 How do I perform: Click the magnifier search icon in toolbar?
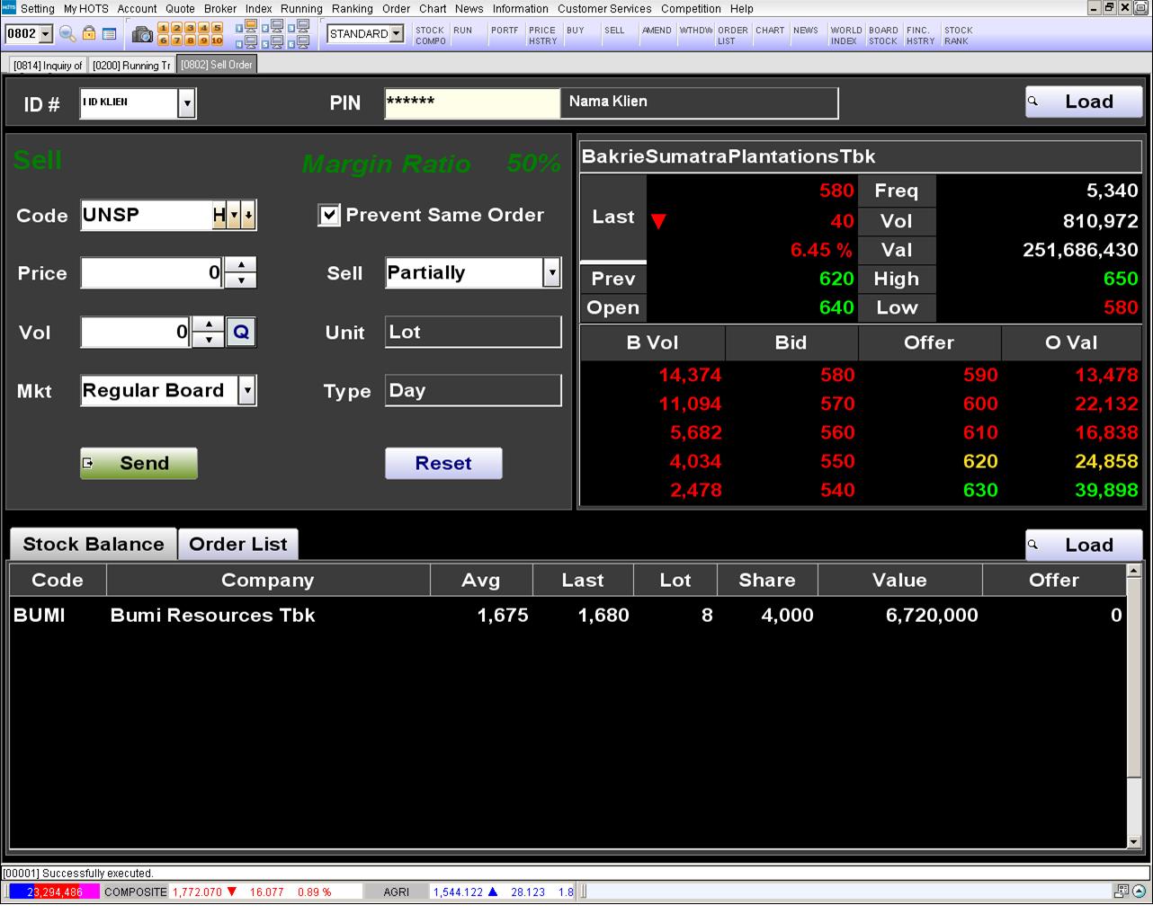pyautogui.click(x=67, y=34)
